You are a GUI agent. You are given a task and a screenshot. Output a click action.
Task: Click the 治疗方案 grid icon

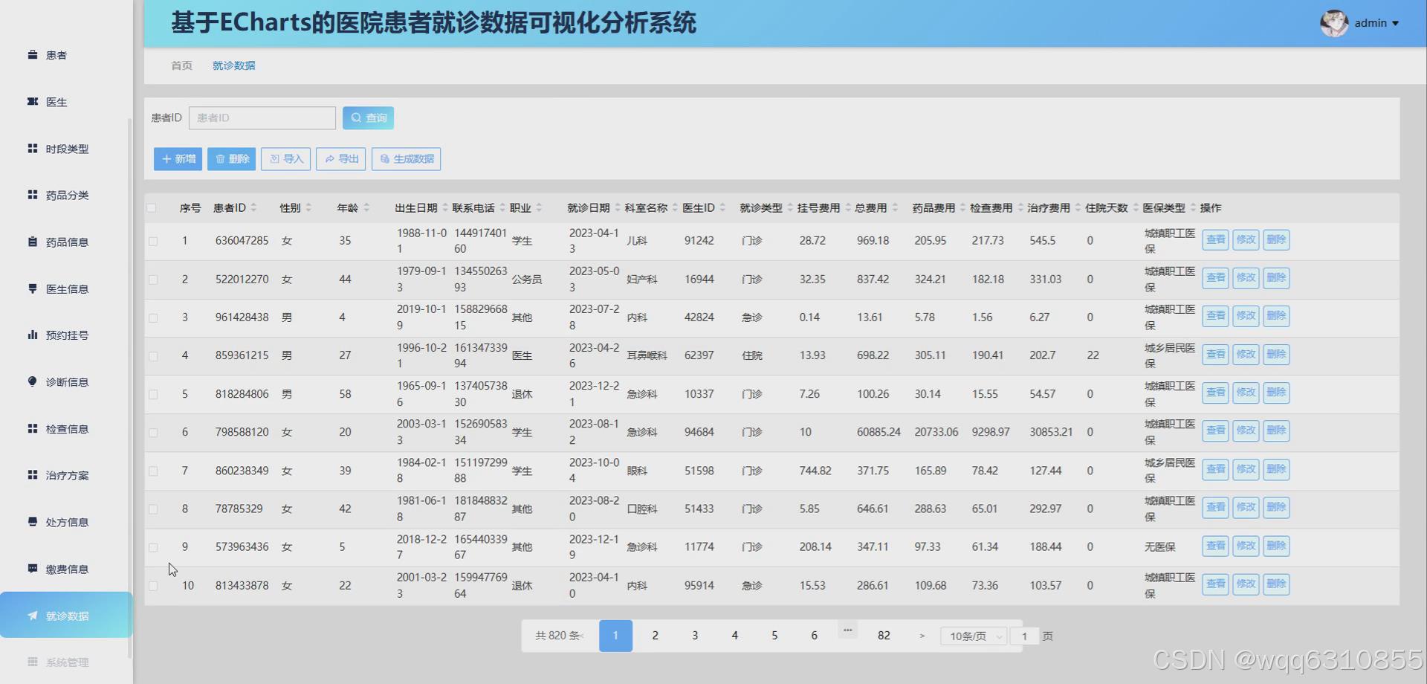33,474
